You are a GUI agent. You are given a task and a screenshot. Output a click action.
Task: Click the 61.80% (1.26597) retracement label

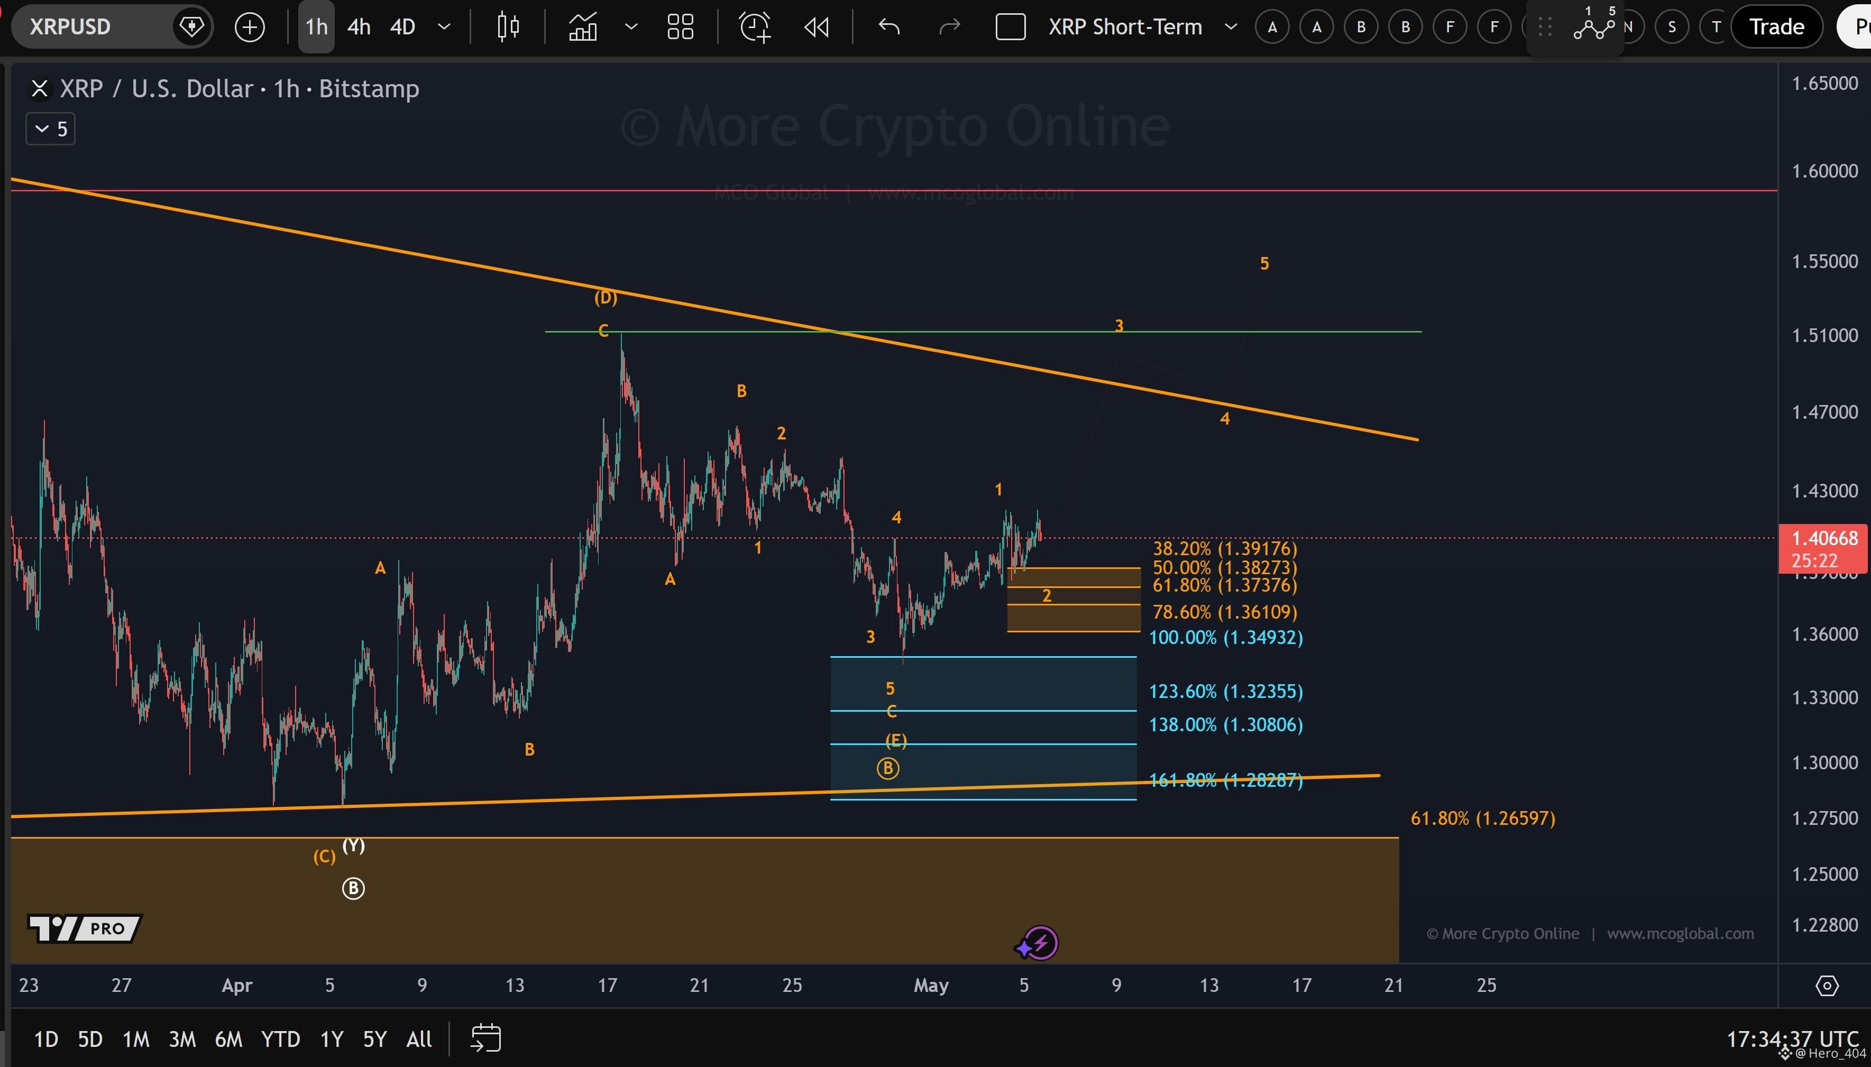point(1483,818)
